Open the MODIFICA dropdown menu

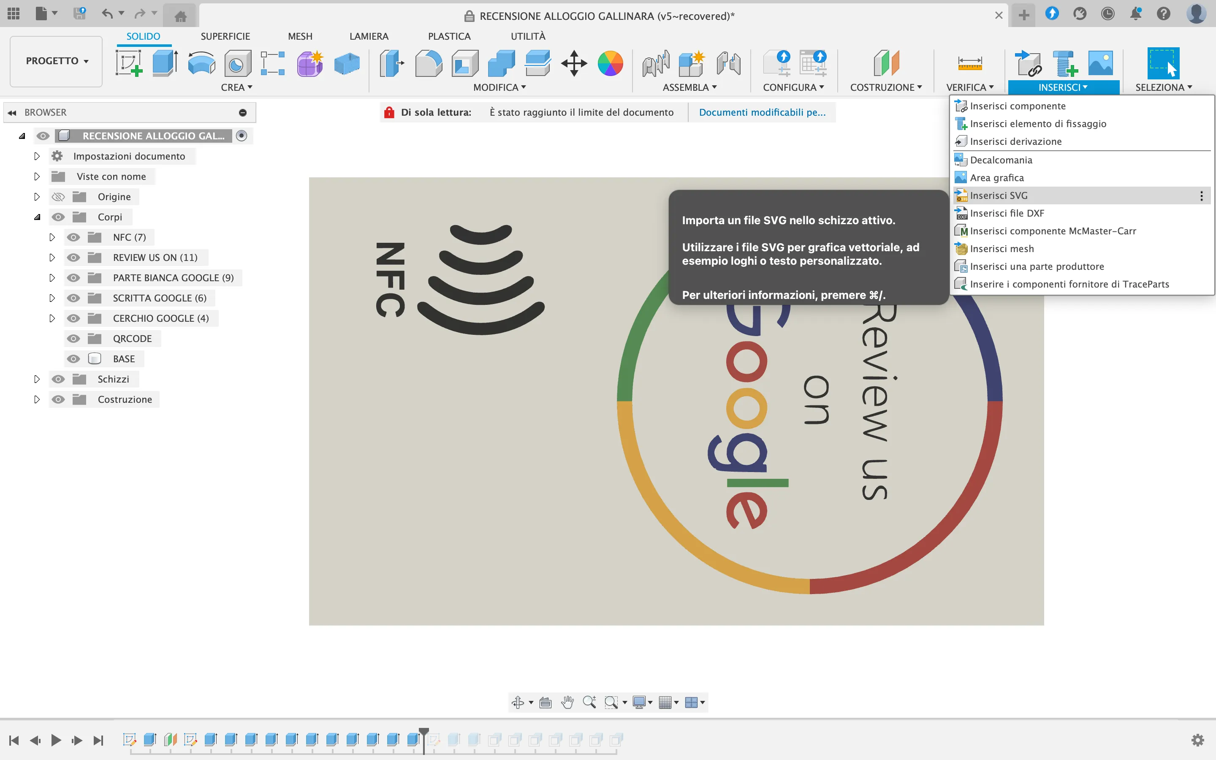tap(499, 87)
